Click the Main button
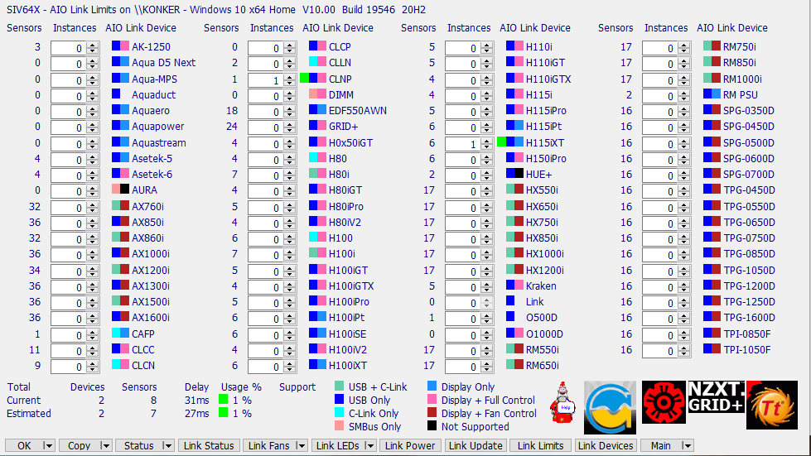 [x=660, y=446]
